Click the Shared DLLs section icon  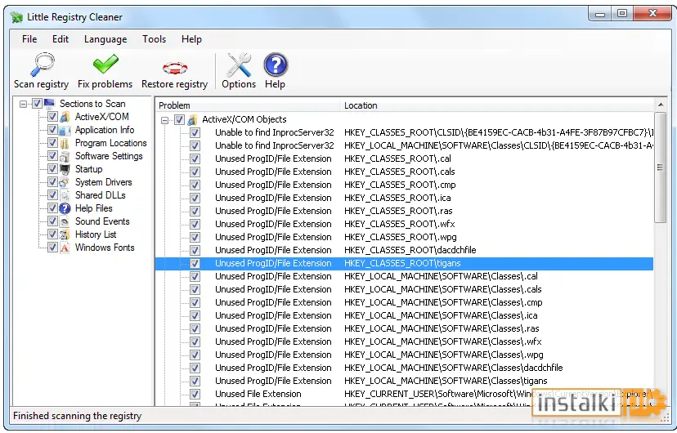coord(65,195)
